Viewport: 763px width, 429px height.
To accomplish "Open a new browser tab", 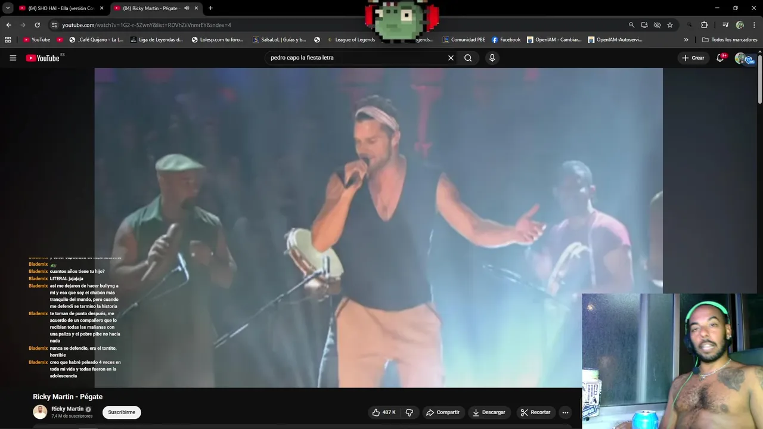I will tap(210, 8).
